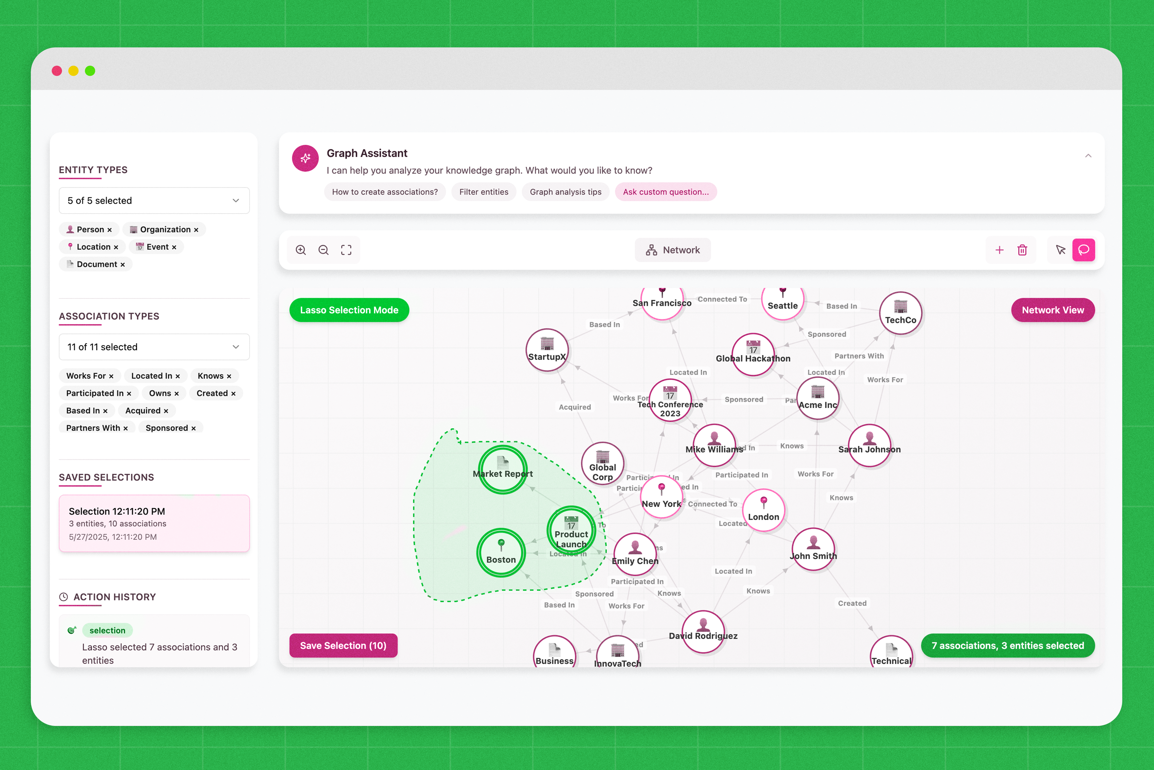Viewport: 1154px width, 770px height.
Task: Click Graph analysis tips suggestion
Action: tap(565, 192)
